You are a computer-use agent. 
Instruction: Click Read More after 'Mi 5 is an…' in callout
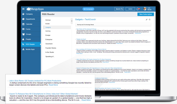tap(86, 100)
